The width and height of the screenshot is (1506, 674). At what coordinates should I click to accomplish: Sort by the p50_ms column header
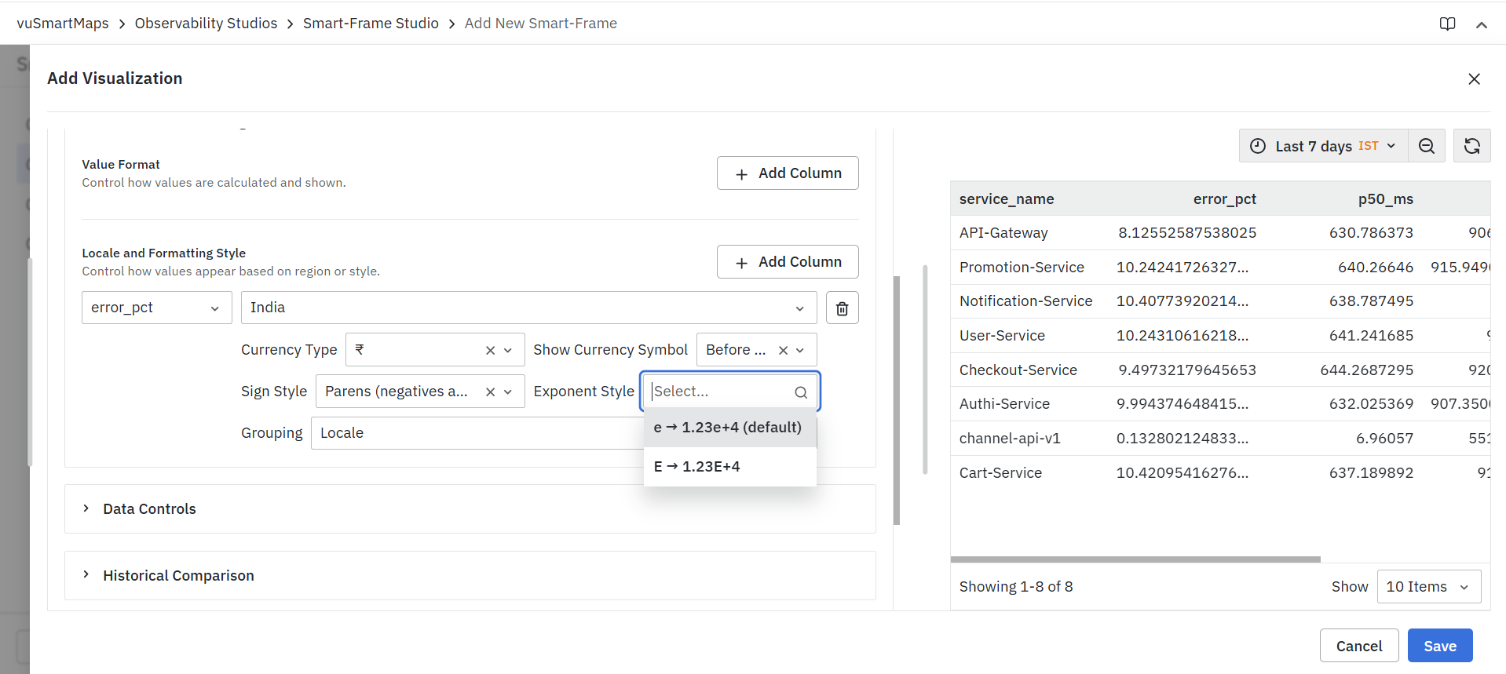tap(1385, 199)
